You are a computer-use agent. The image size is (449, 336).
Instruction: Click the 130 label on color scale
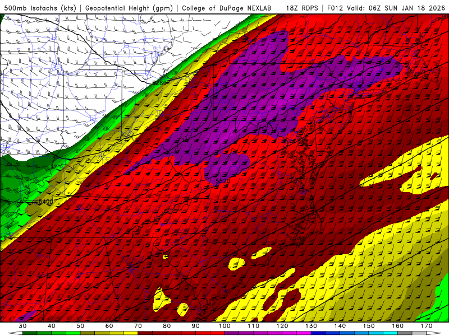pyautogui.click(x=311, y=326)
